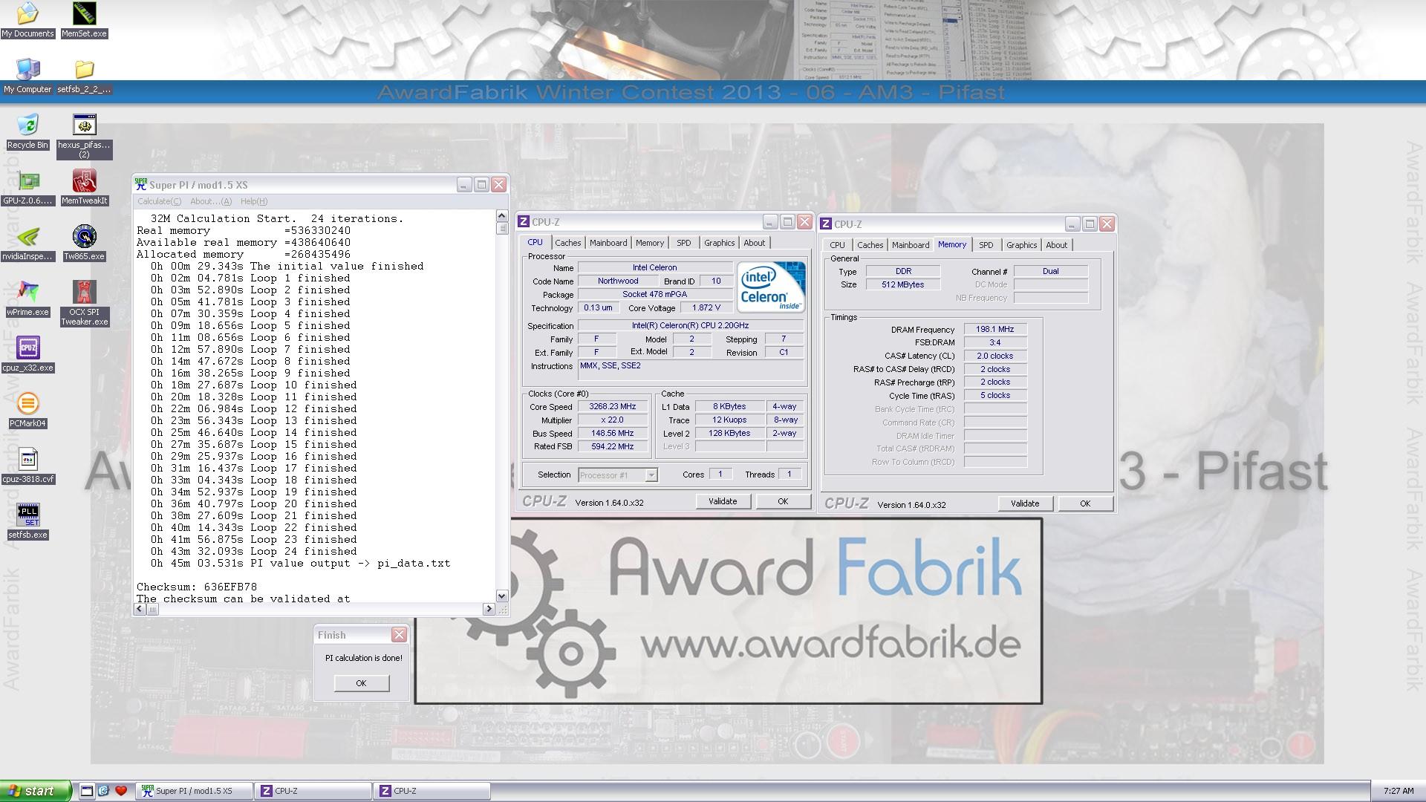Open Recycle Bin on desktop
This screenshot has height=802, width=1426.
click(27, 131)
